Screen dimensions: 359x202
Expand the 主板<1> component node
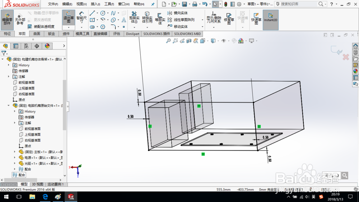tap(15, 152)
